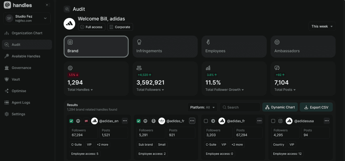Click the Small tag on @adidas_fr card

point(162,145)
